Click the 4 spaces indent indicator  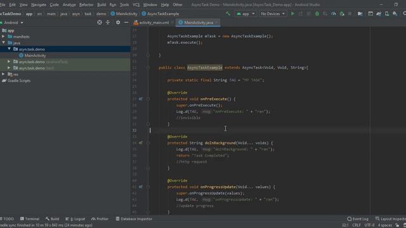(x=385, y=225)
